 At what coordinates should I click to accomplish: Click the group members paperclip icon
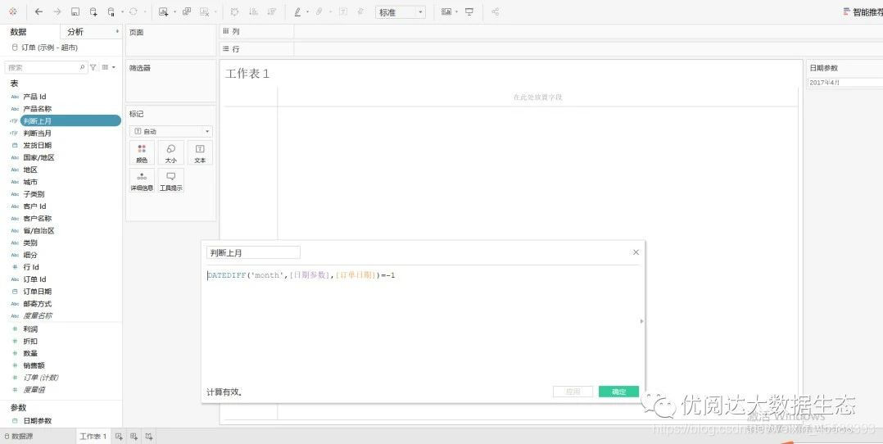[x=319, y=11]
